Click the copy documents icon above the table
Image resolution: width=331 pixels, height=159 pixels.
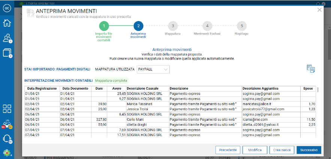pyautogui.click(x=311, y=69)
